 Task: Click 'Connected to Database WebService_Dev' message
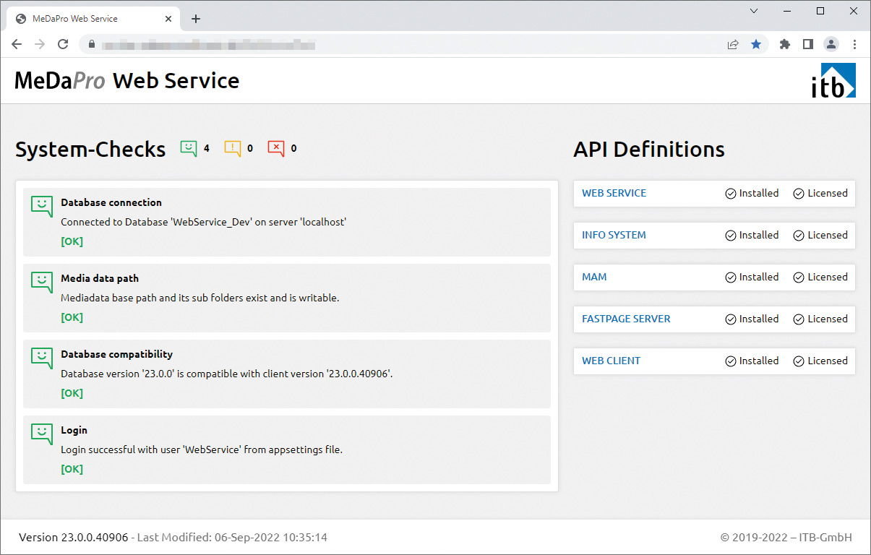[204, 222]
